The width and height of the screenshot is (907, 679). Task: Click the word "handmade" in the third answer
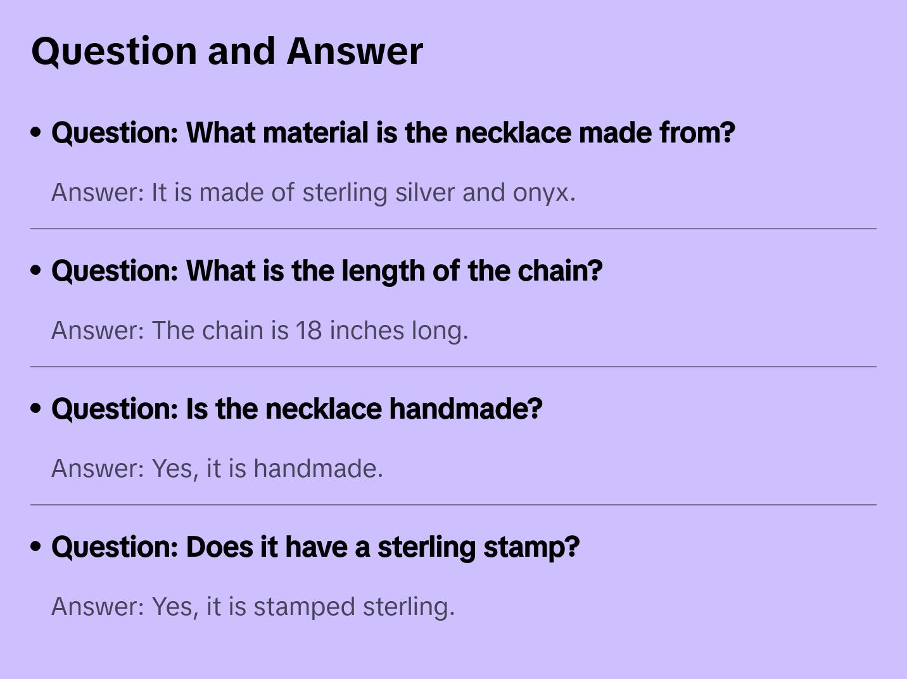[315, 469]
